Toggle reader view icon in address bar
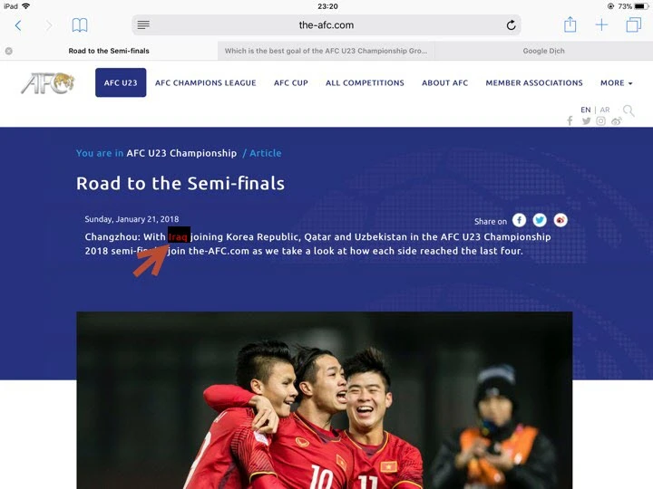 tap(143, 25)
